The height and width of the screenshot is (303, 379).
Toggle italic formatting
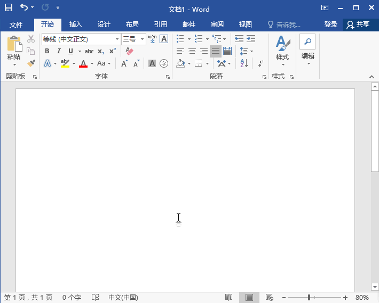(x=58, y=51)
